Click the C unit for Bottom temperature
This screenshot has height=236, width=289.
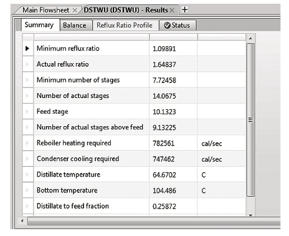tap(204, 190)
